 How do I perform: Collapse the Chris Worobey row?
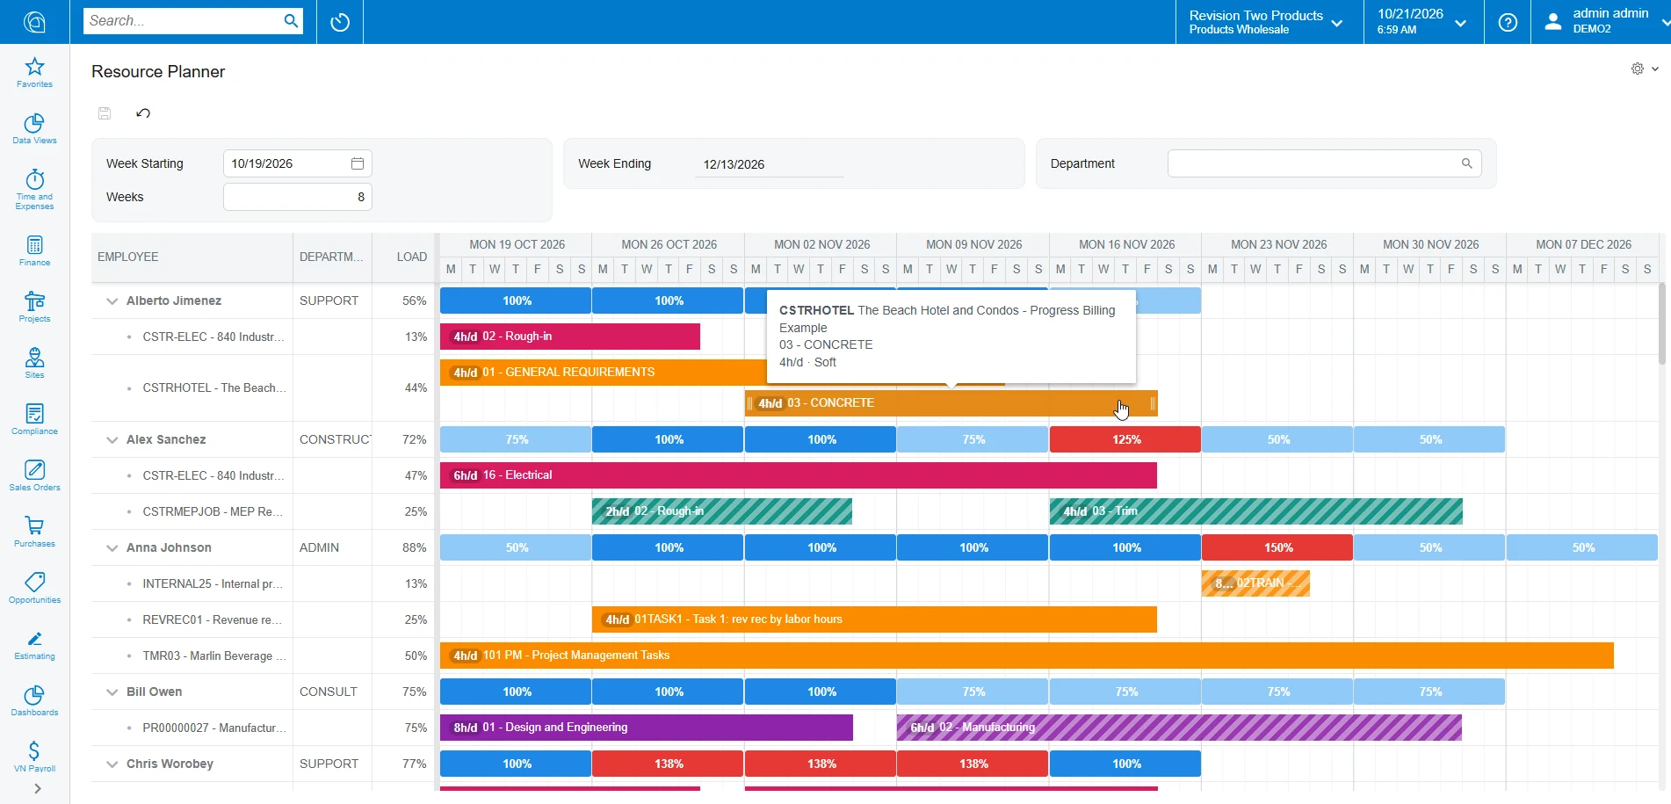tap(112, 764)
